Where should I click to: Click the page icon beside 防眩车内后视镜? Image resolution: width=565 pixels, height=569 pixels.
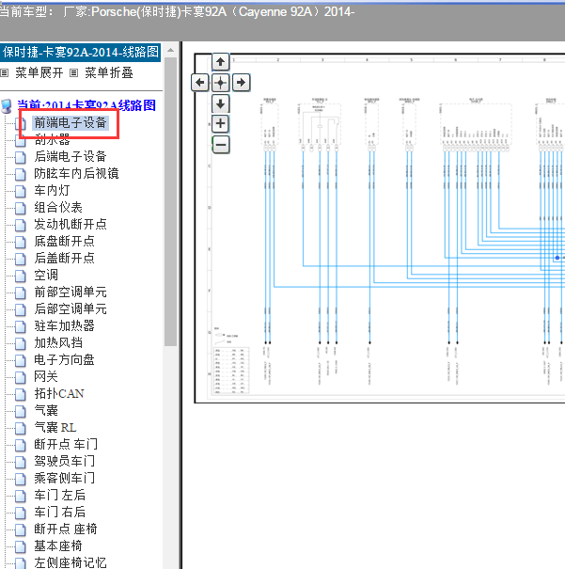21,174
